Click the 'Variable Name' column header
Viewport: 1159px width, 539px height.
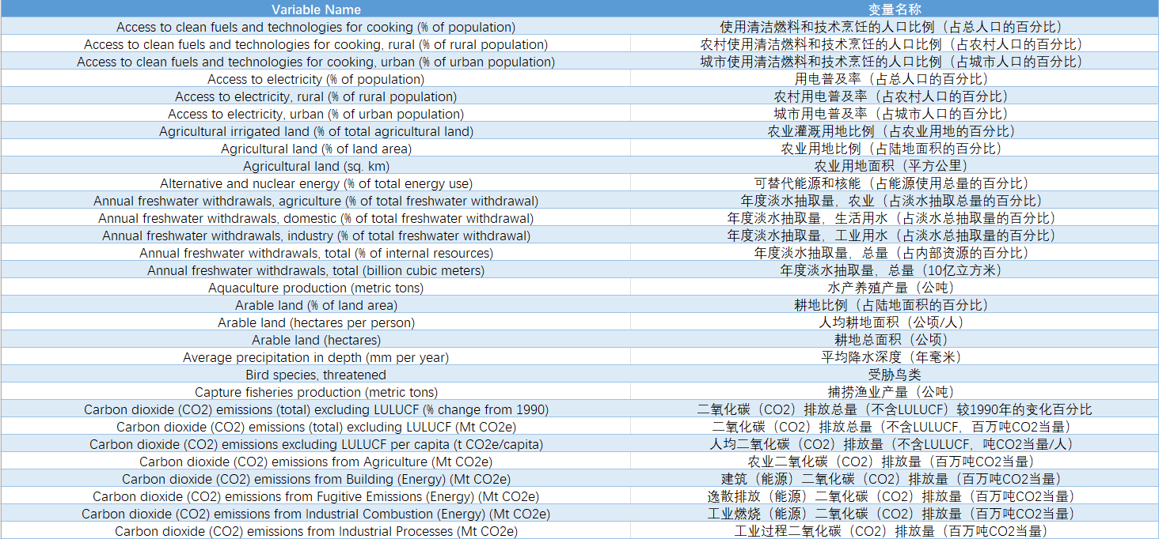point(316,9)
